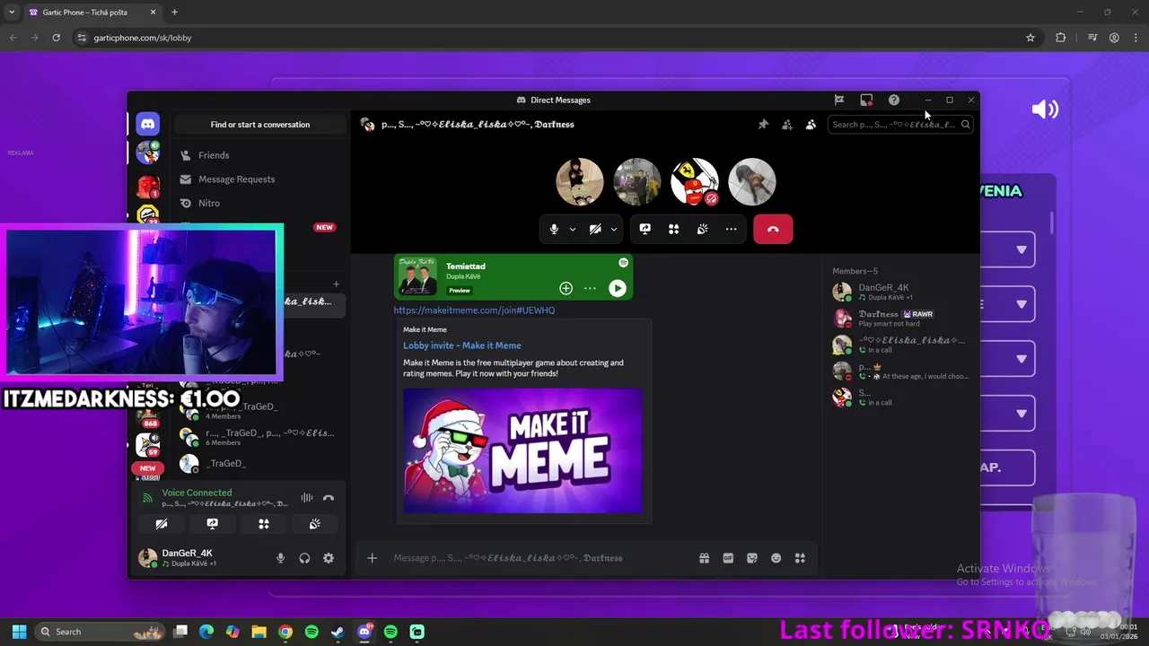This screenshot has width=1149, height=646.
Task: Show pinned messages in group chat
Action: tap(763, 125)
